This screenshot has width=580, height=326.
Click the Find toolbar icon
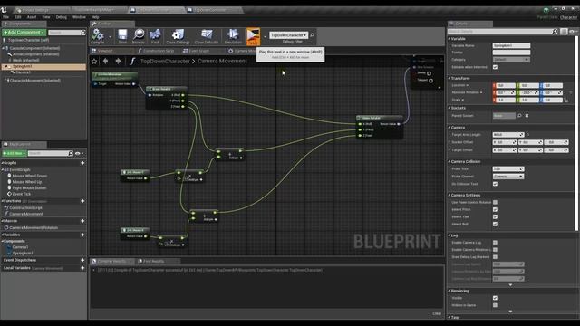coord(155,36)
